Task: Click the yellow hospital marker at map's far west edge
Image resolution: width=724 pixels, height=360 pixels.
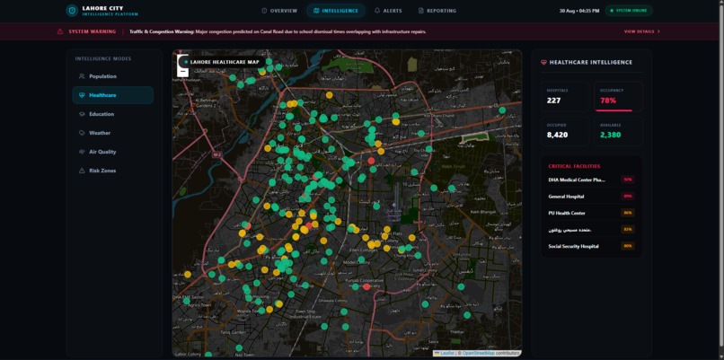Action: point(188,274)
